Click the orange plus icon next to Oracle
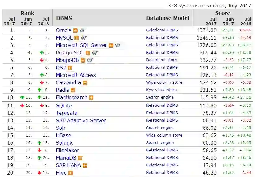Image resolution: width=255 pixels, height=177 pixels. click(75, 30)
